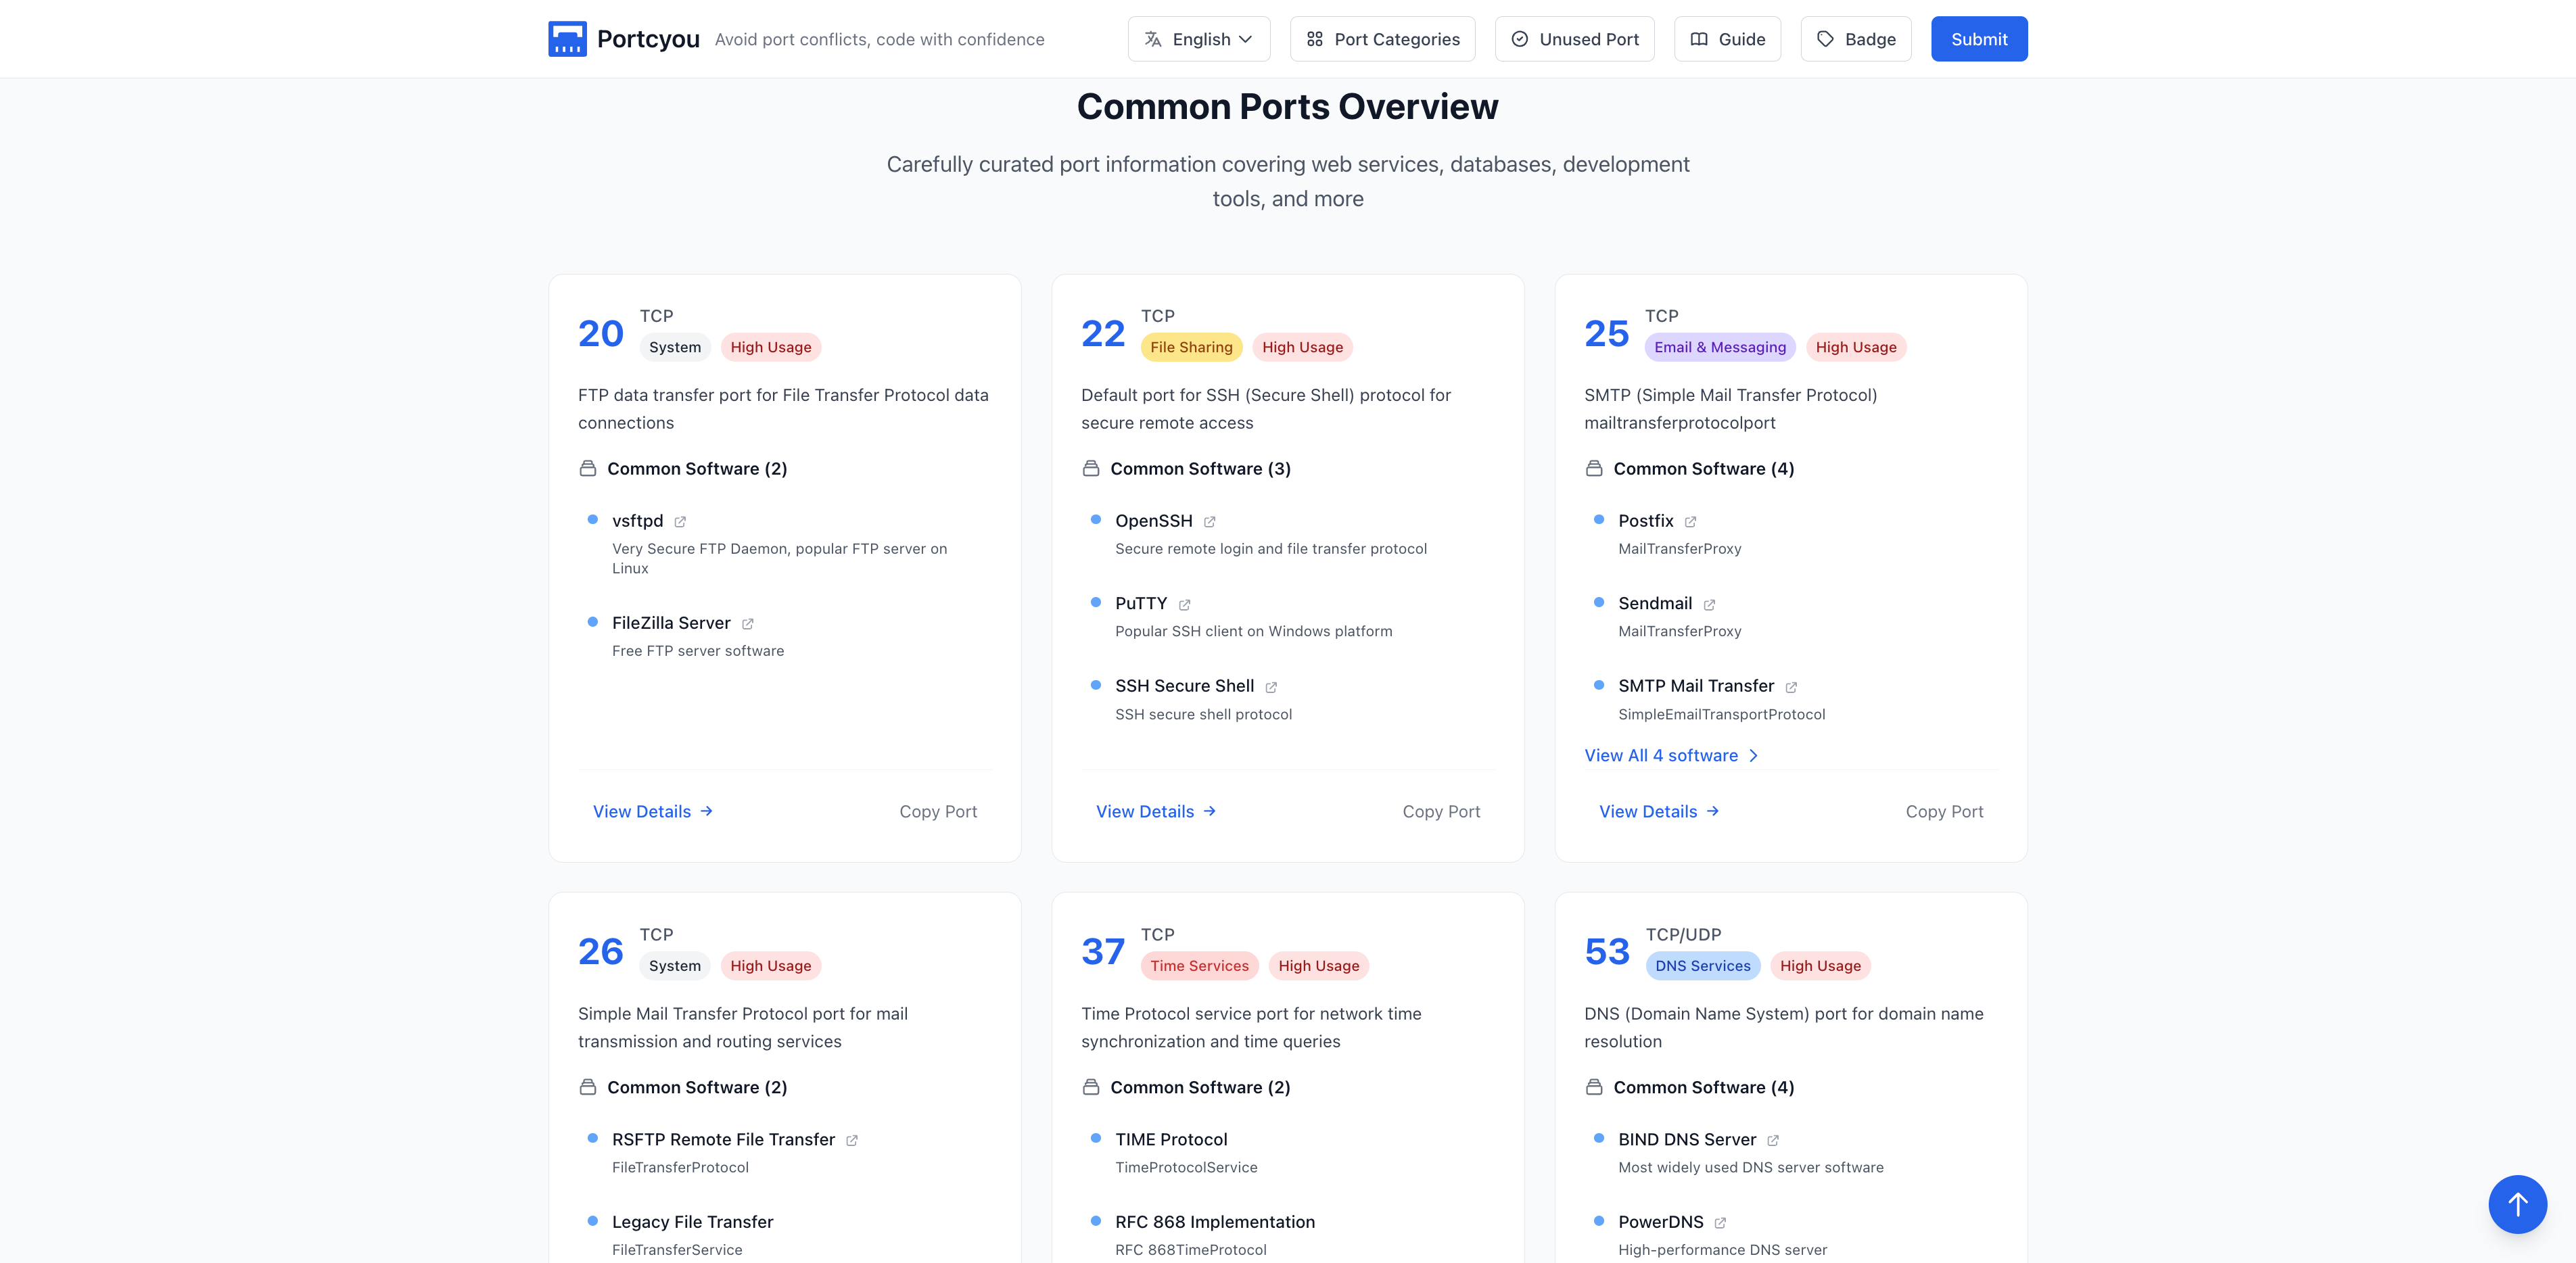Open the Sendmail external link icon
Screen dimensions: 2576x1263
(1709, 605)
